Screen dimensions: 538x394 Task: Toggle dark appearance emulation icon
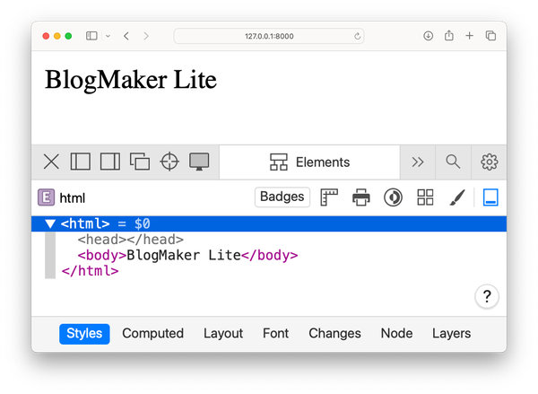tap(393, 197)
